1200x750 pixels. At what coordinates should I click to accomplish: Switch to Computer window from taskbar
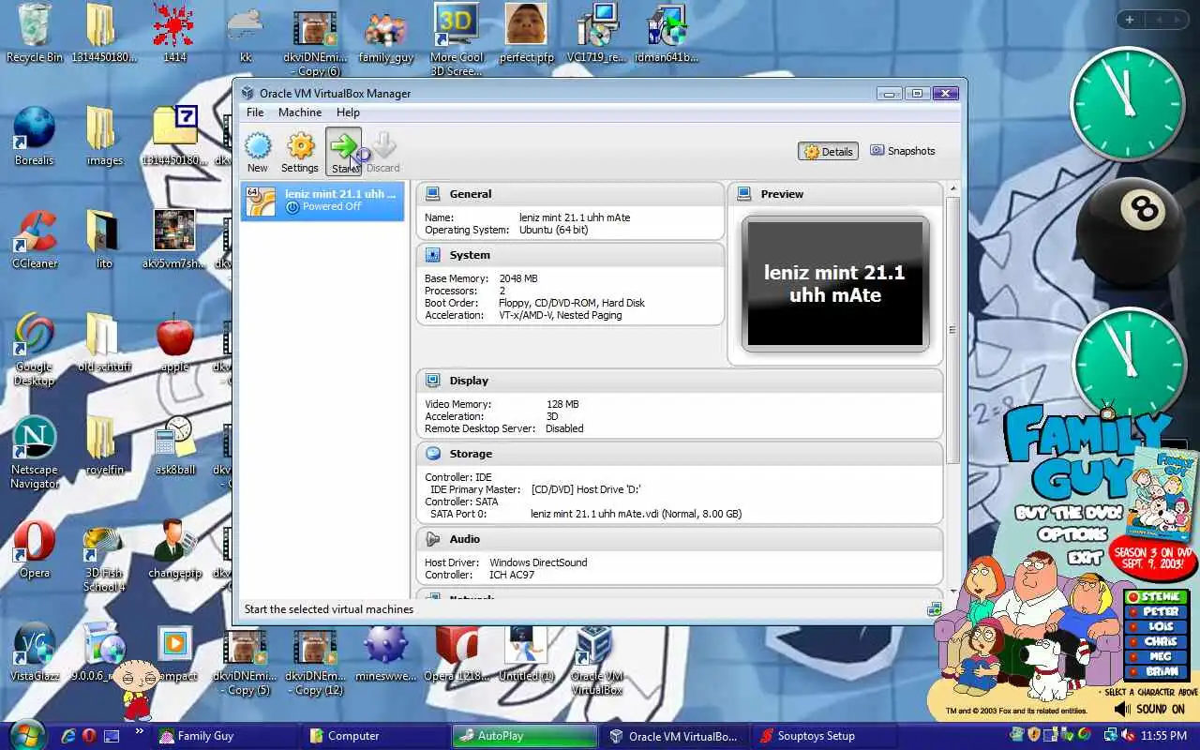[x=375, y=736]
